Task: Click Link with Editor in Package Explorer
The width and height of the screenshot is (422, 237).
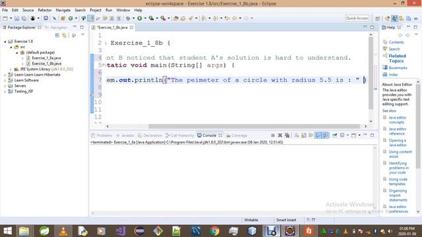Action: click(x=65, y=35)
